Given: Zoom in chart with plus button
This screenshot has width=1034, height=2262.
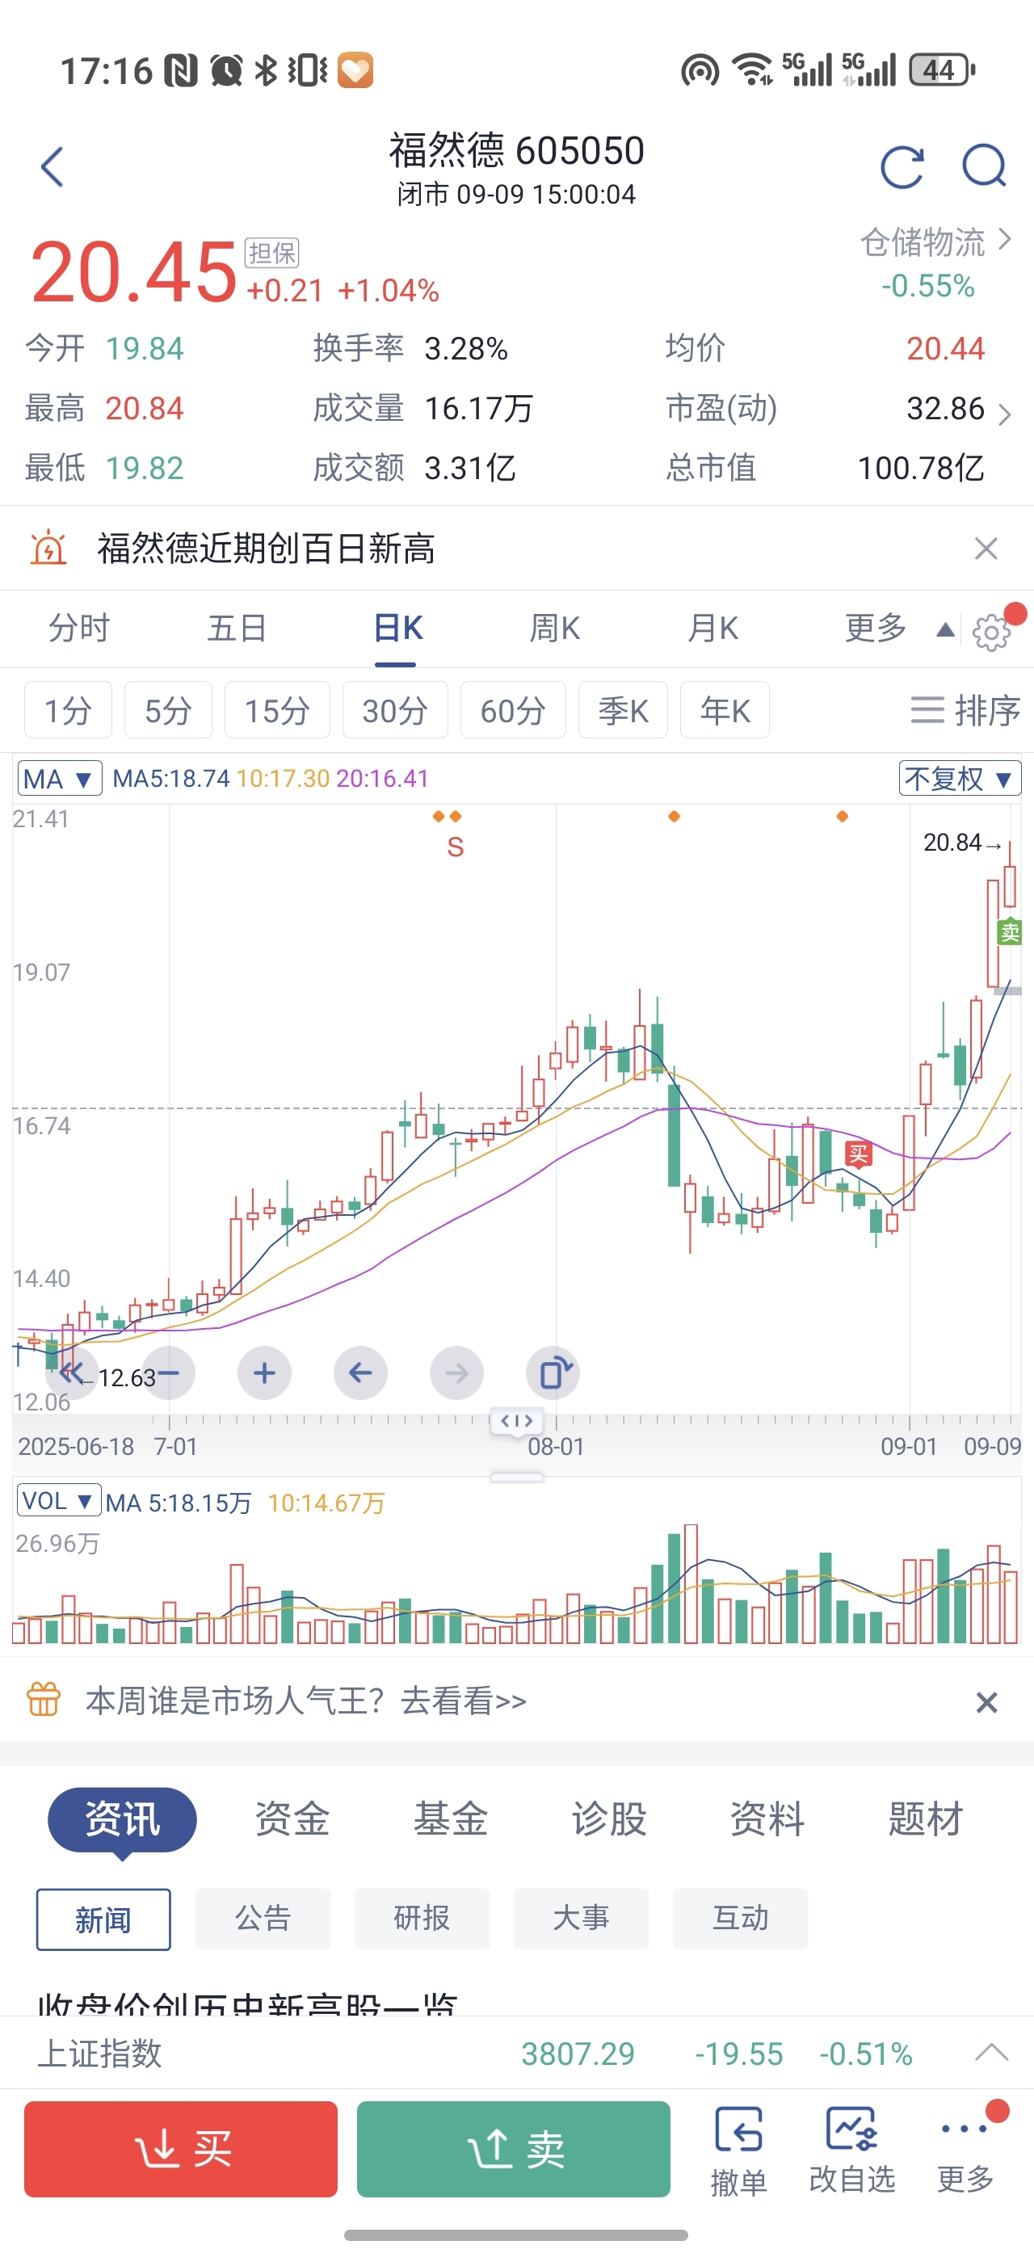Looking at the screenshot, I should click(x=264, y=1373).
